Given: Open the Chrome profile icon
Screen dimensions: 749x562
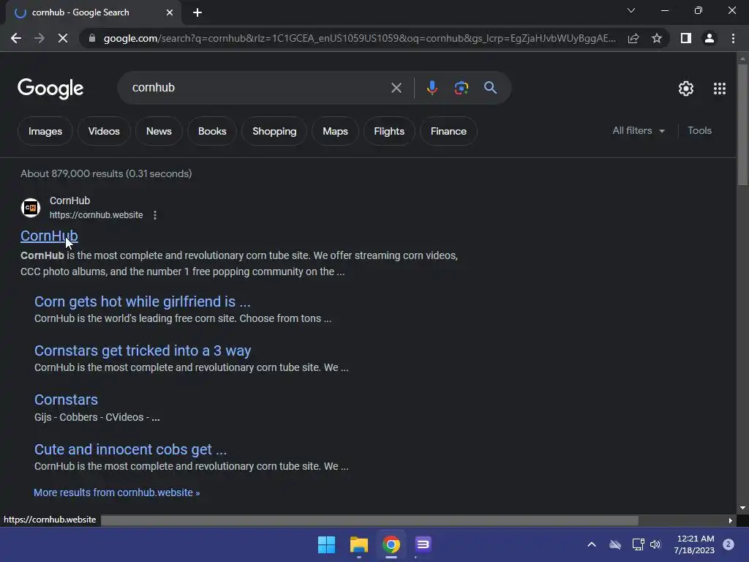Looking at the screenshot, I should (x=710, y=38).
